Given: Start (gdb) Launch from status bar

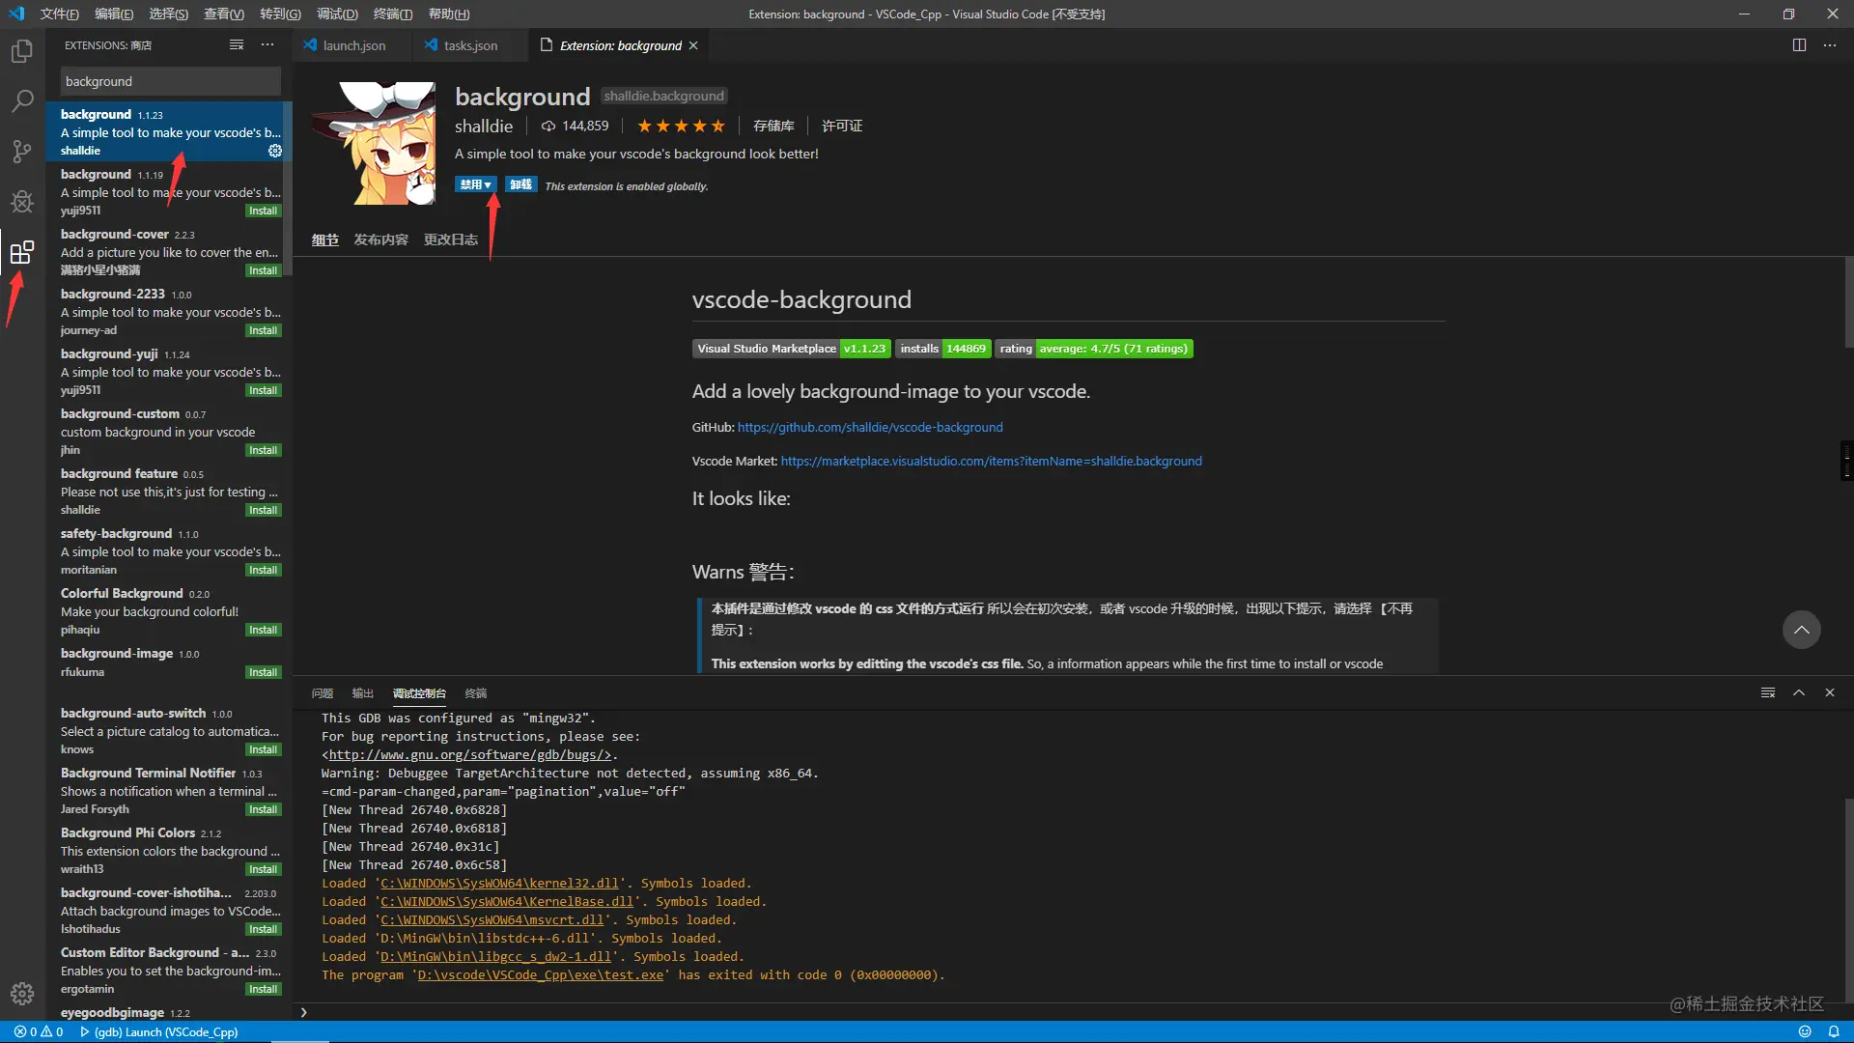Looking at the screenshot, I should coord(159,1031).
